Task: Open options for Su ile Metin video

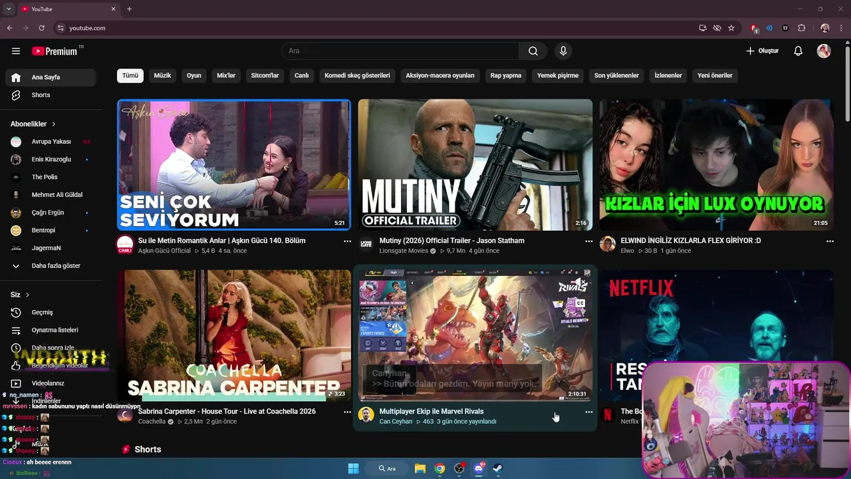Action: coord(347,241)
